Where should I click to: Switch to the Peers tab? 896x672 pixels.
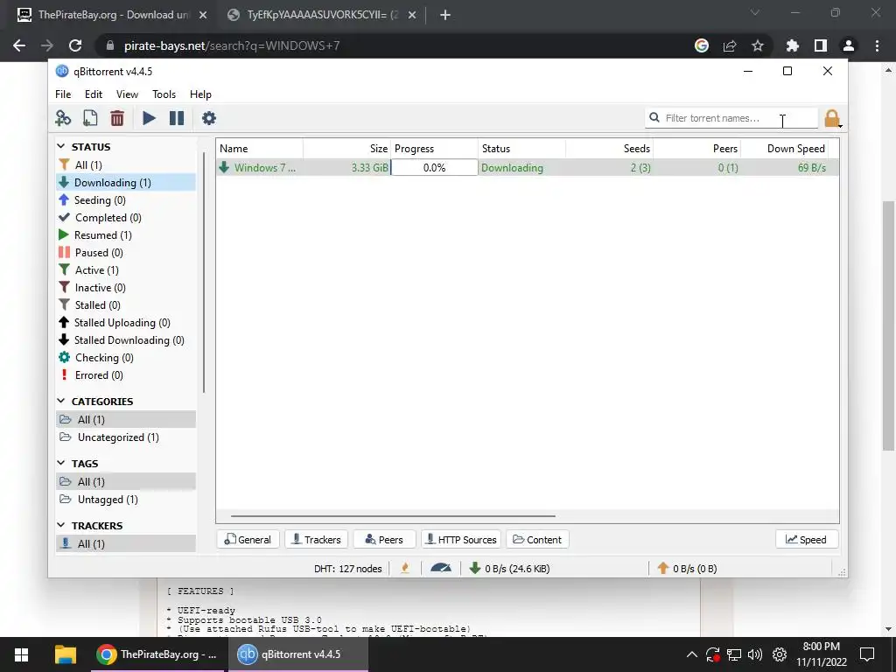tap(384, 539)
